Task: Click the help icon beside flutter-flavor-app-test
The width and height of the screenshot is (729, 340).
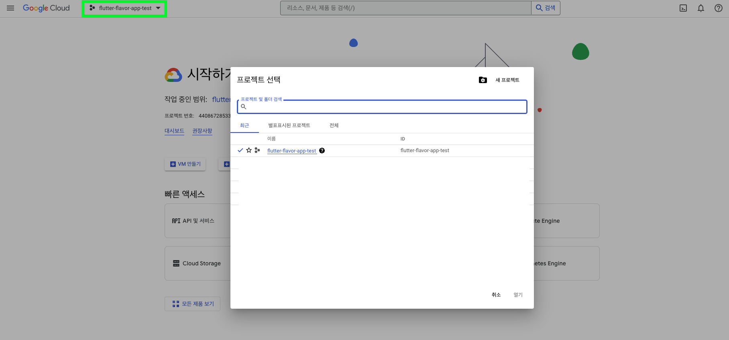Action: point(322,151)
